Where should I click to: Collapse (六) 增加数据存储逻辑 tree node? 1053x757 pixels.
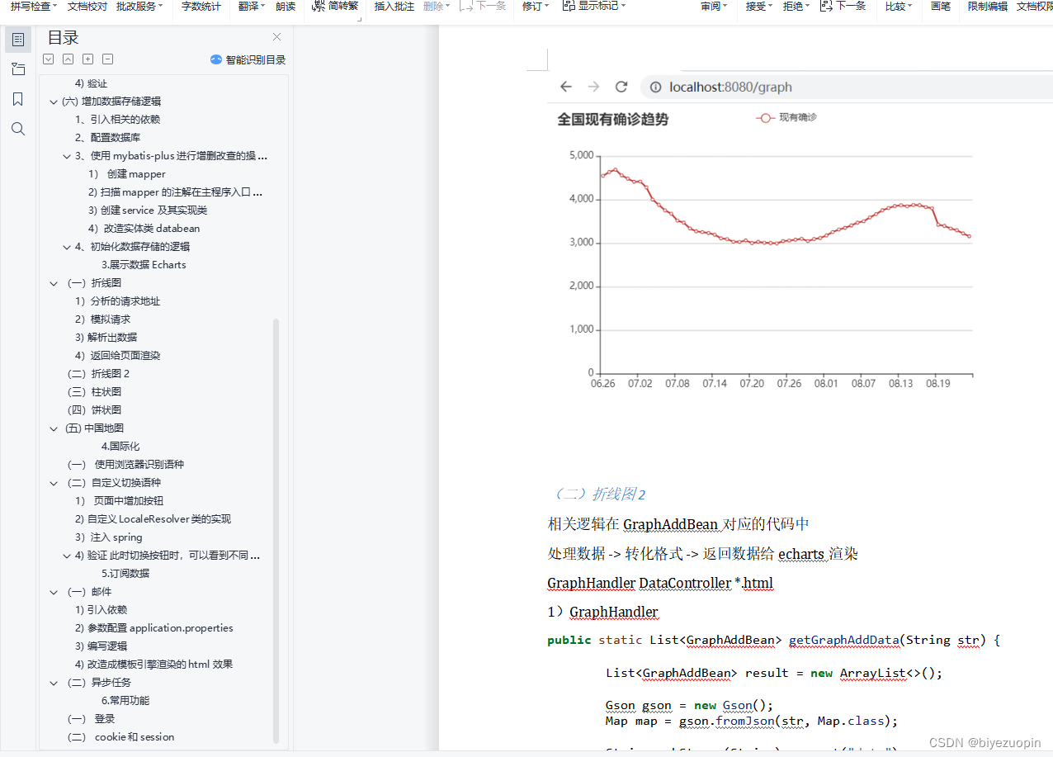pyautogui.click(x=54, y=102)
